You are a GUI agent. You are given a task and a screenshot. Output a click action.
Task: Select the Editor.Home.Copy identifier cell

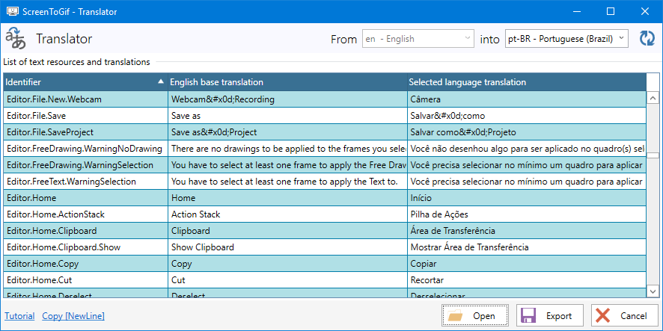tap(85, 264)
